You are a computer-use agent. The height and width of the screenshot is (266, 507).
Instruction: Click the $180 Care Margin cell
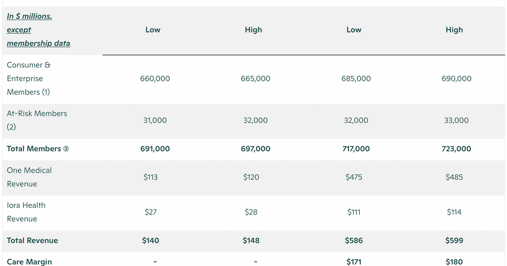[454, 262]
